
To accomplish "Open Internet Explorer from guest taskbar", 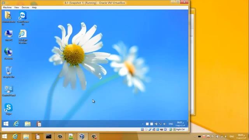I will [x=16, y=124].
